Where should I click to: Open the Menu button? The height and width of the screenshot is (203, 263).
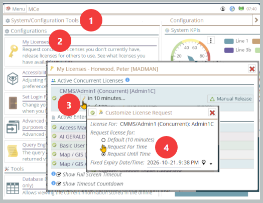pos(15,8)
